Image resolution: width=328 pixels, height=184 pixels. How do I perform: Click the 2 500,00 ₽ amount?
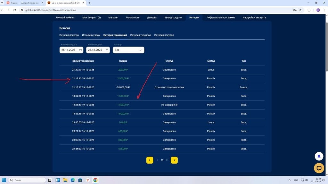point(123,79)
